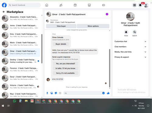
Task: Open File Explorer from the taskbar
Action: pos(26,101)
